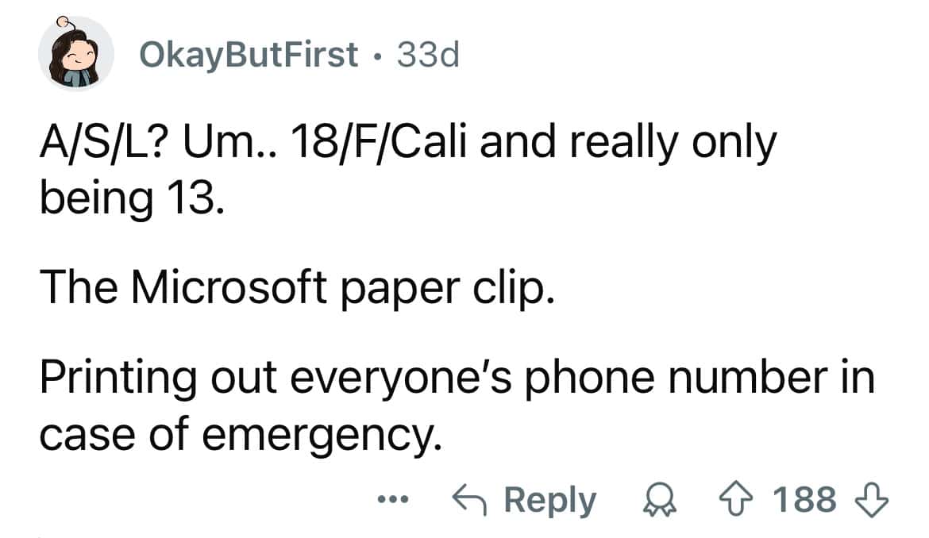929x538 pixels.
Task: Visit the OkayButFirst username profile link
Action: [249, 55]
